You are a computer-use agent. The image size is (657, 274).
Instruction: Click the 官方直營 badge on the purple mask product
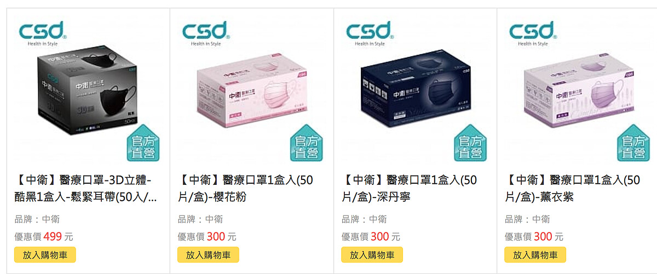[x=634, y=143]
